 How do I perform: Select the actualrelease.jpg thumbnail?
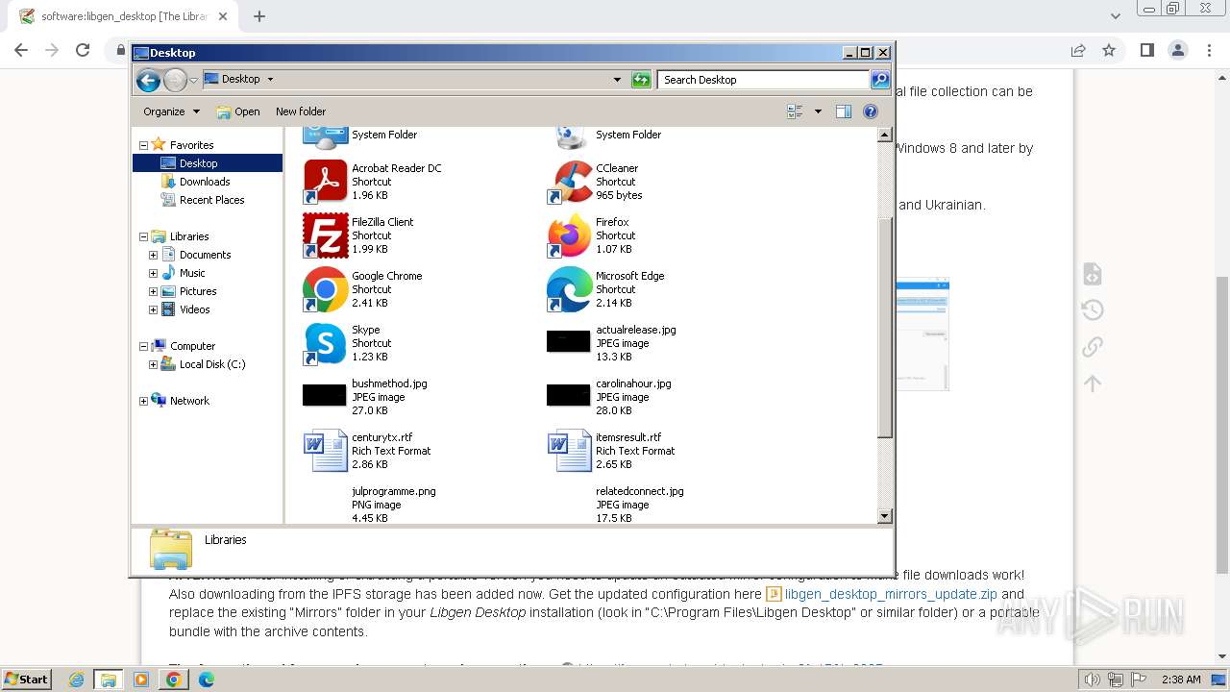pos(568,341)
